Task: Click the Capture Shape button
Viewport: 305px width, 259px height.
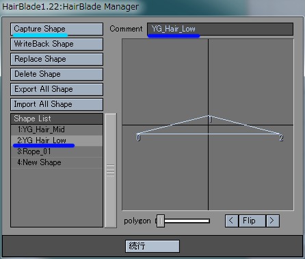Action: 57,29
